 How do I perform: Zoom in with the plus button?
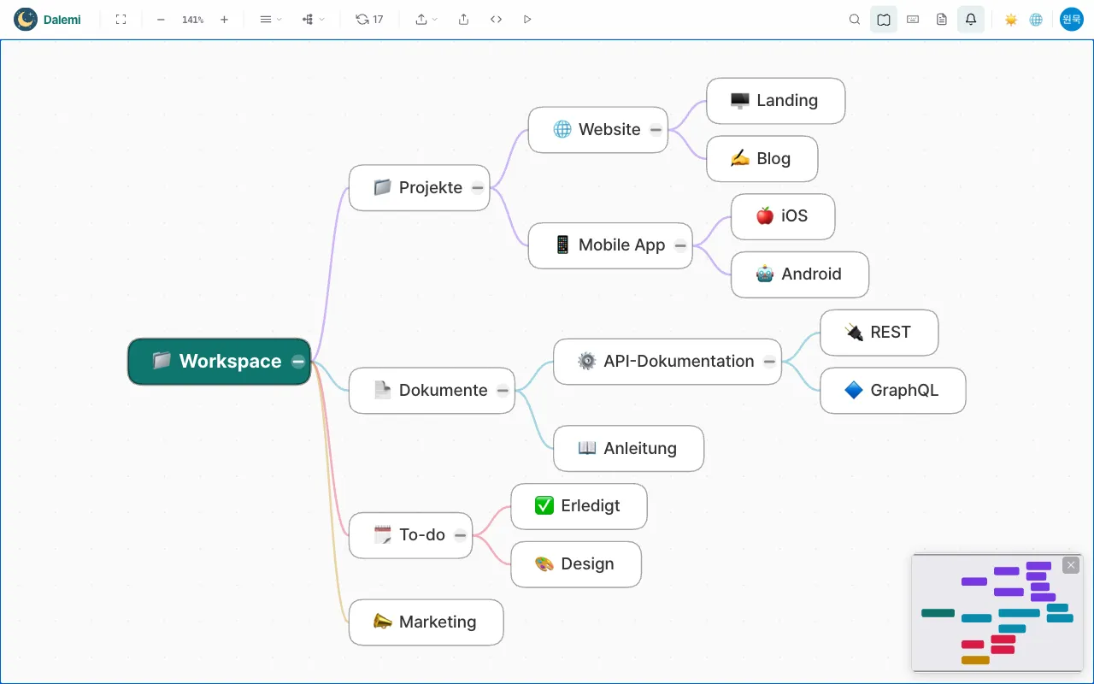[x=224, y=19]
